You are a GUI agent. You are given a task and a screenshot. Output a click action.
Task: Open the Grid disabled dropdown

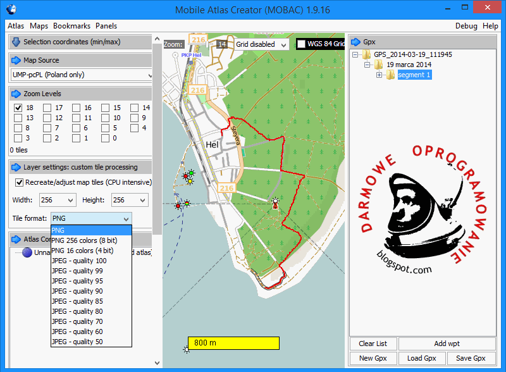261,44
